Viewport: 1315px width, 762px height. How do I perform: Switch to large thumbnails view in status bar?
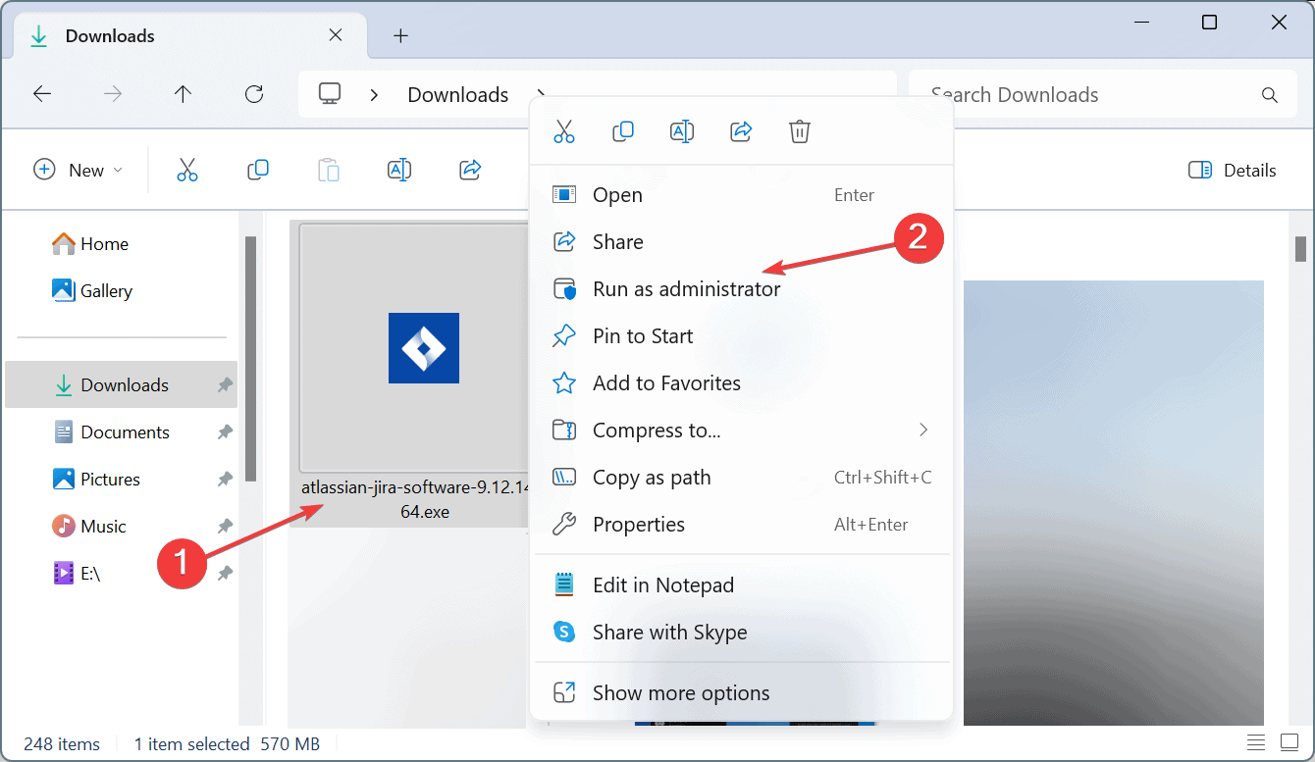(1289, 741)
